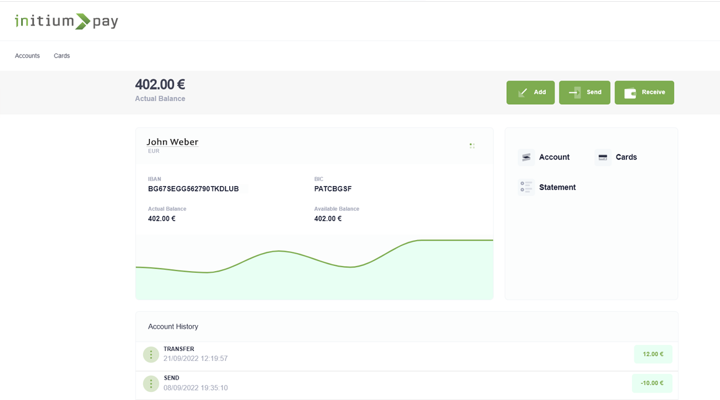Click the John Weber account name

172,141
